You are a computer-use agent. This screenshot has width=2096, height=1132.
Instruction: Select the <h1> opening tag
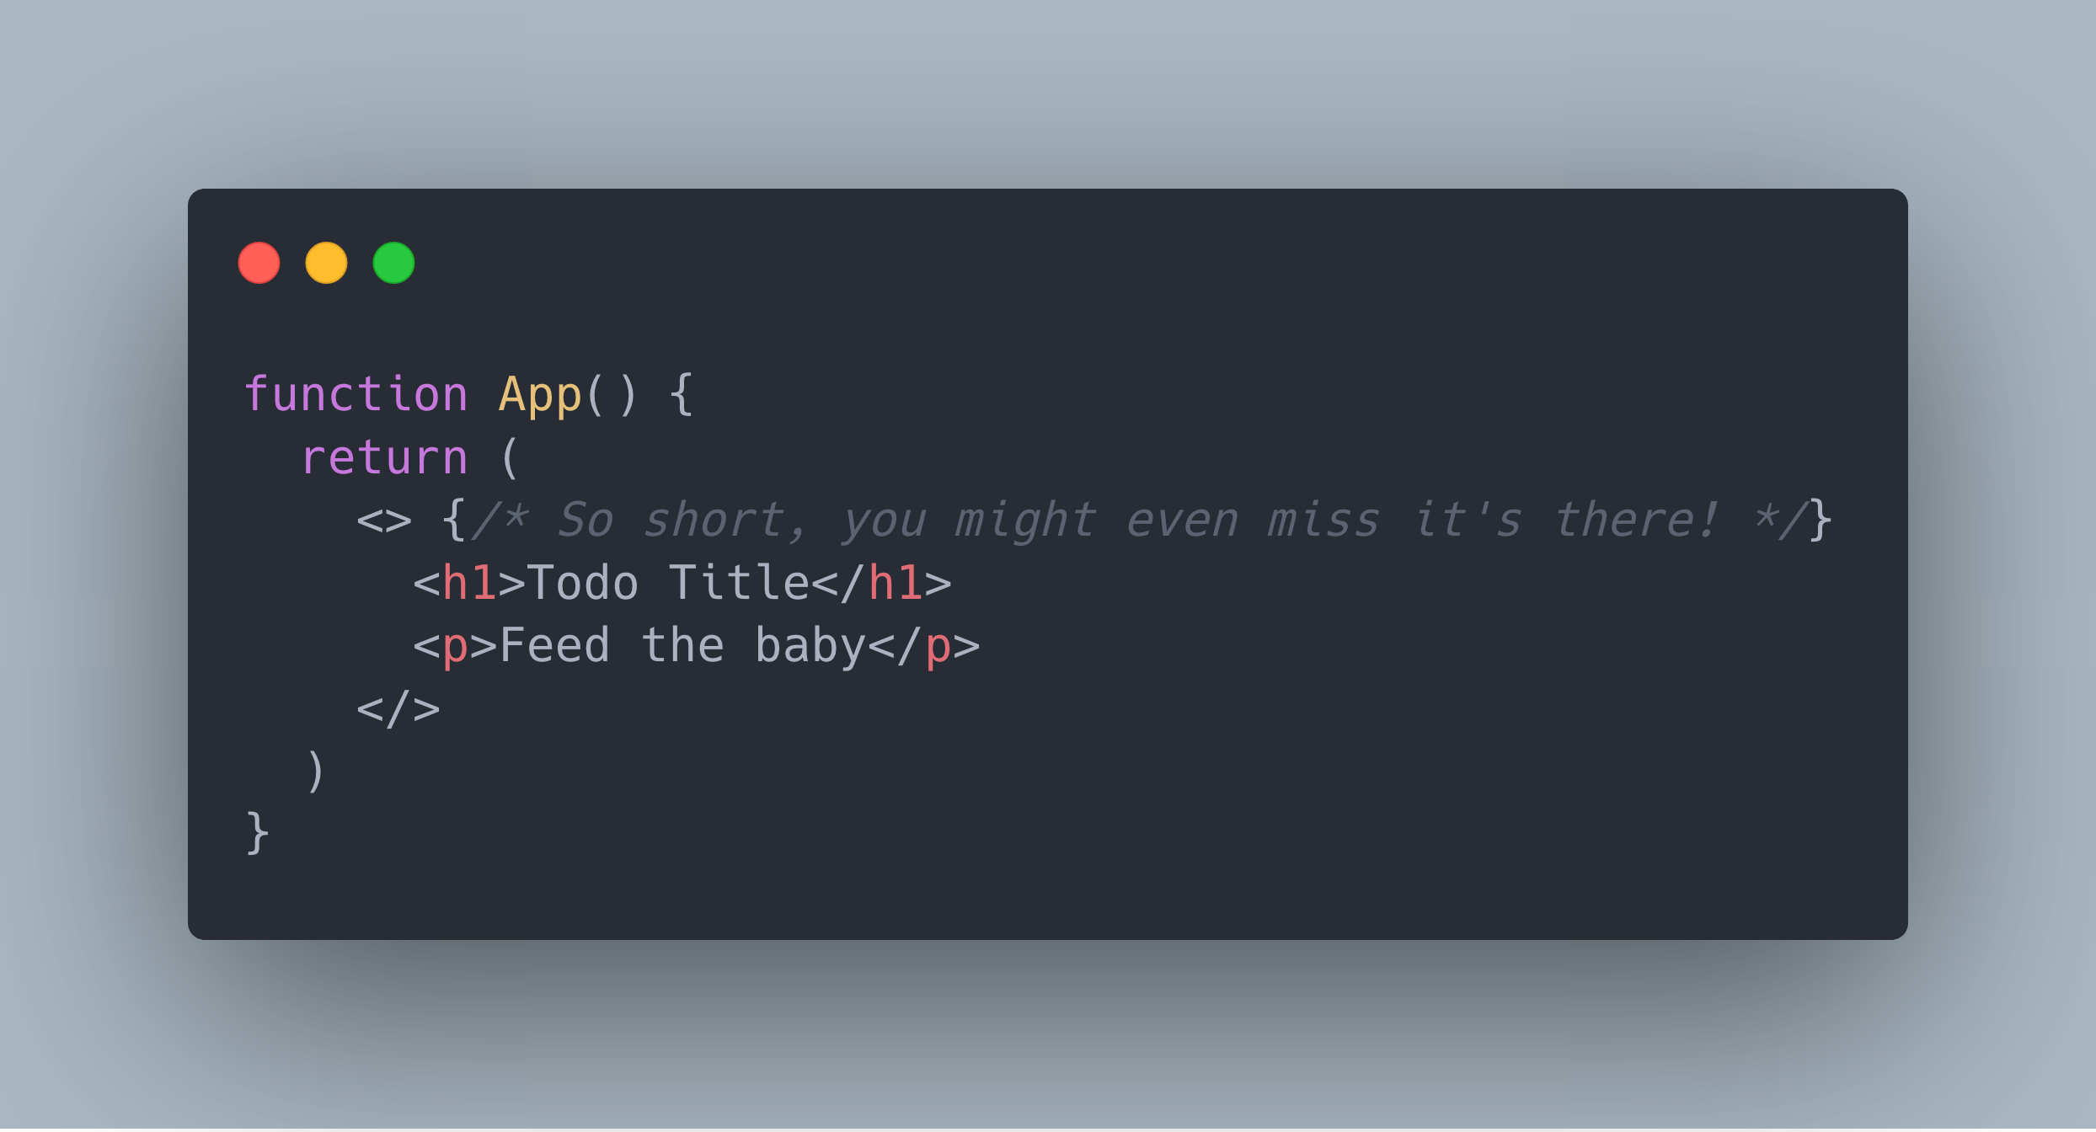447,583
